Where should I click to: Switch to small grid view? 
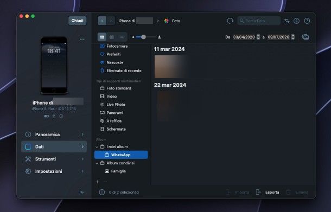coord(111,37)
